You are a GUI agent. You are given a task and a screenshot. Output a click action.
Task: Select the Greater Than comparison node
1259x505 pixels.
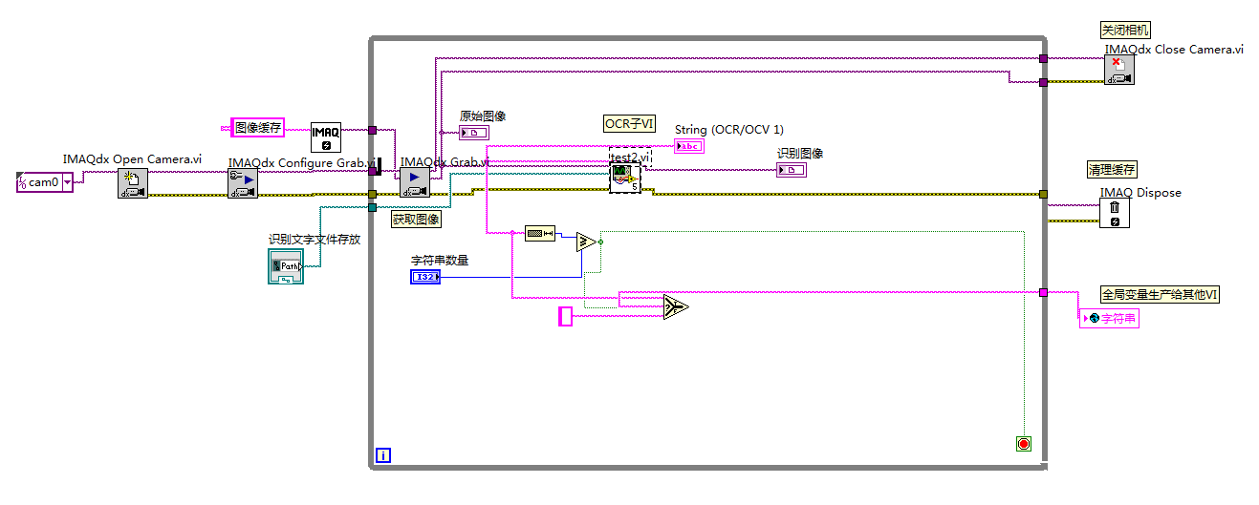point(586,242)
